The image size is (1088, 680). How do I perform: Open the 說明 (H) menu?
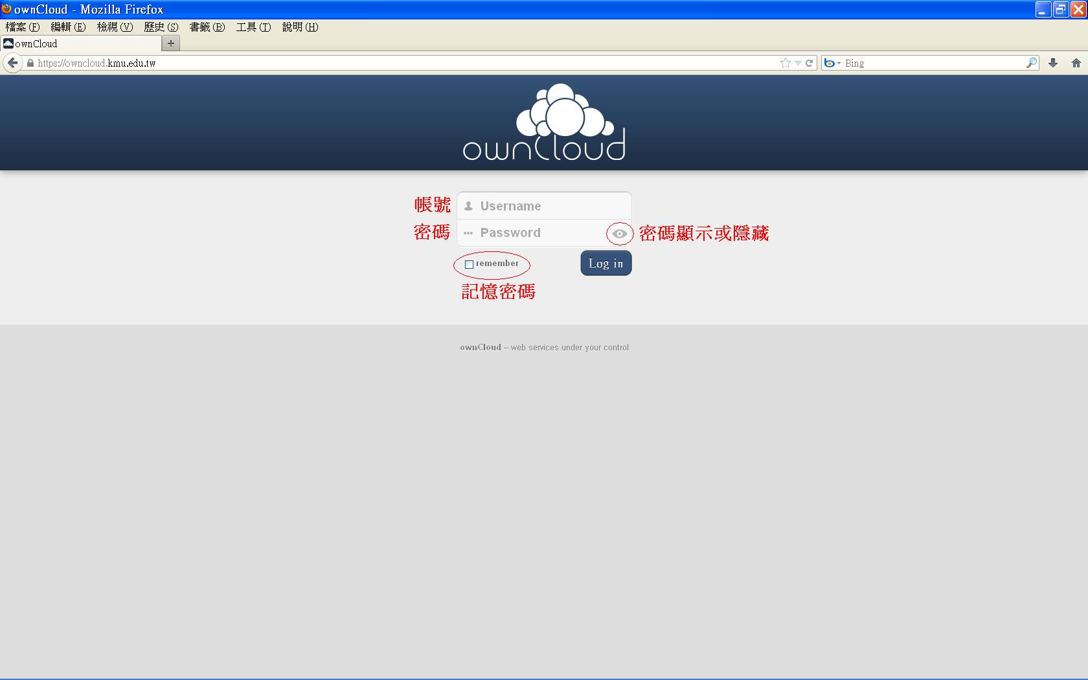(x=300, y=27)
